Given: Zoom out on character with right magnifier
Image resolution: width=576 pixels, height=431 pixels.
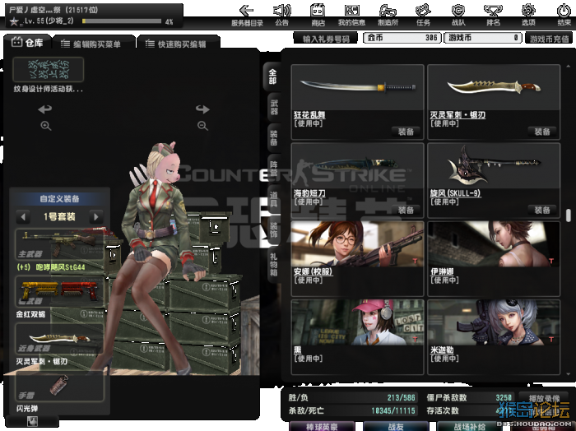Looking at the screenshot, I should (202, 126).
